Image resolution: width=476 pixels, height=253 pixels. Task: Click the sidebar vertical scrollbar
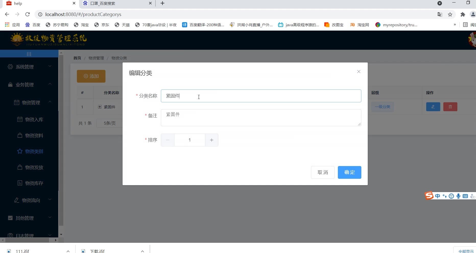click(x=61, y=141)
